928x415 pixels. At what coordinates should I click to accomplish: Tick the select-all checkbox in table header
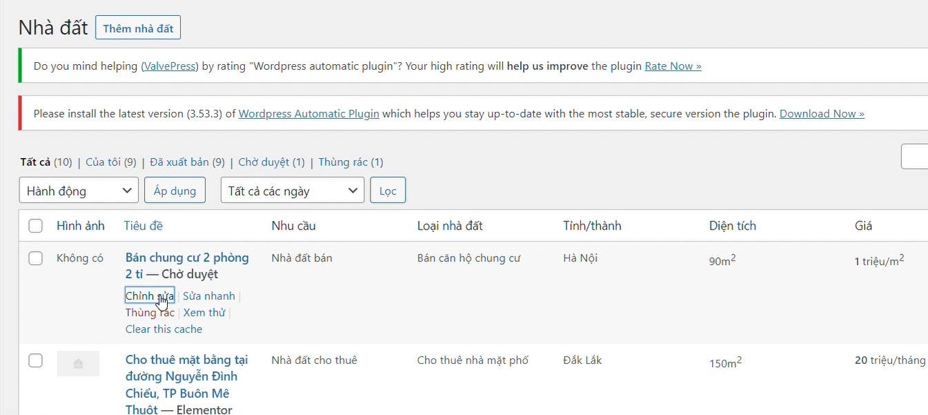point(35,226)
